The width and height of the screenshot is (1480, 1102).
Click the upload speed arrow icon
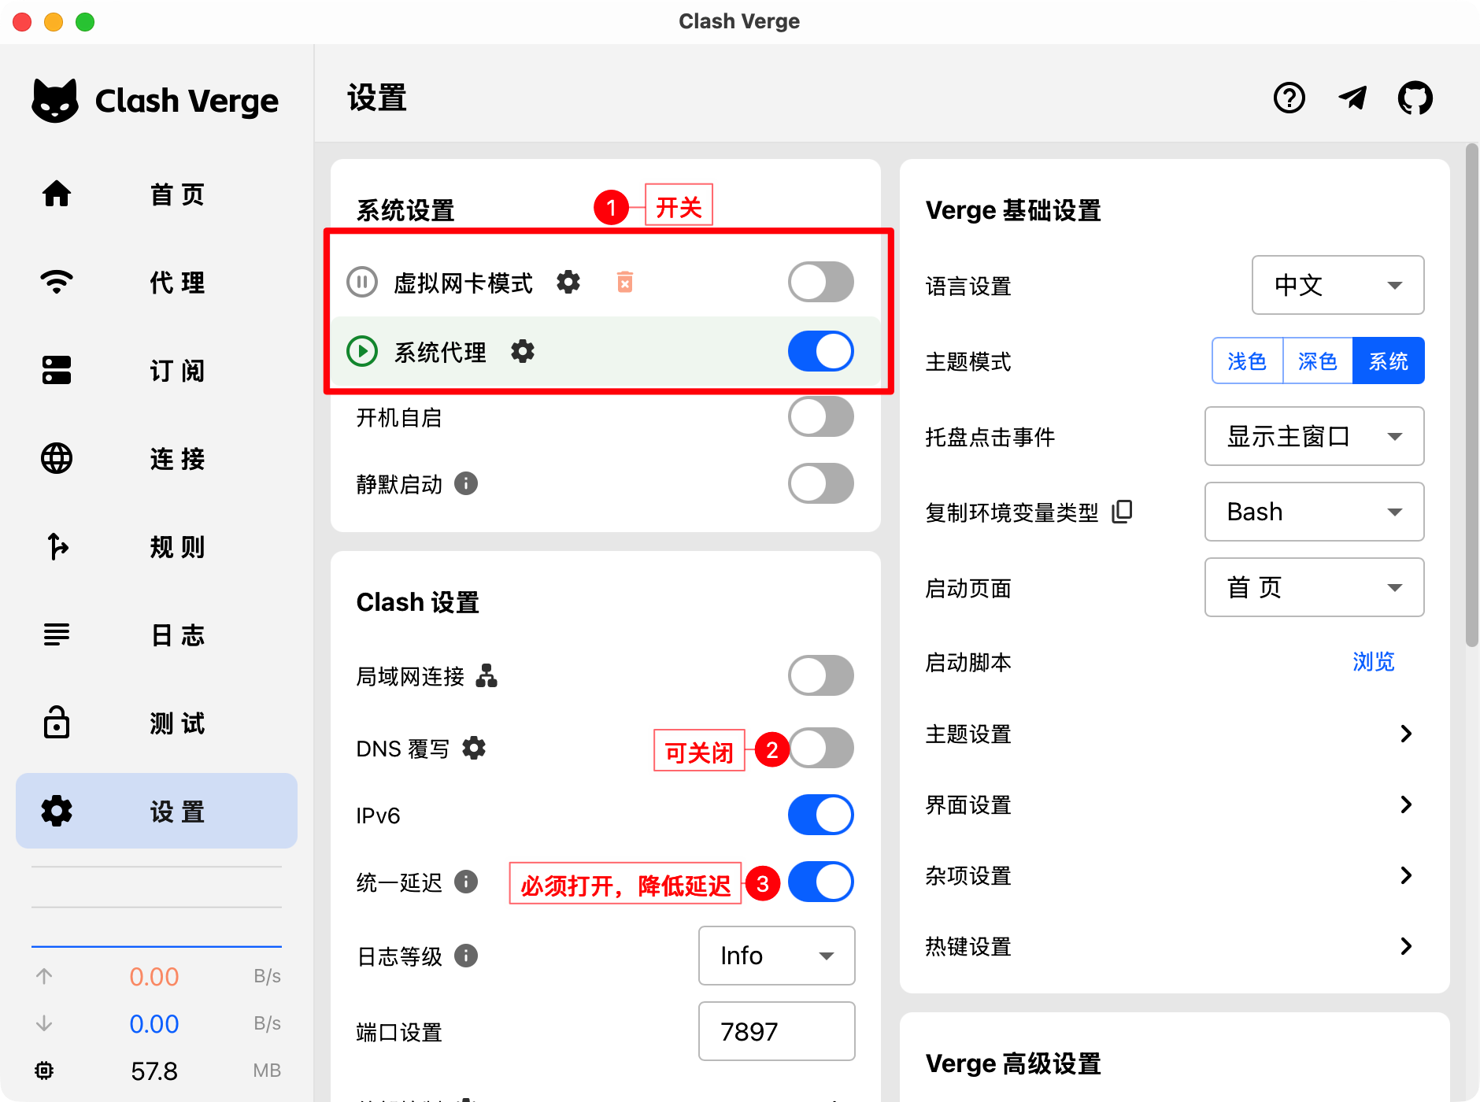pos(44,976)
